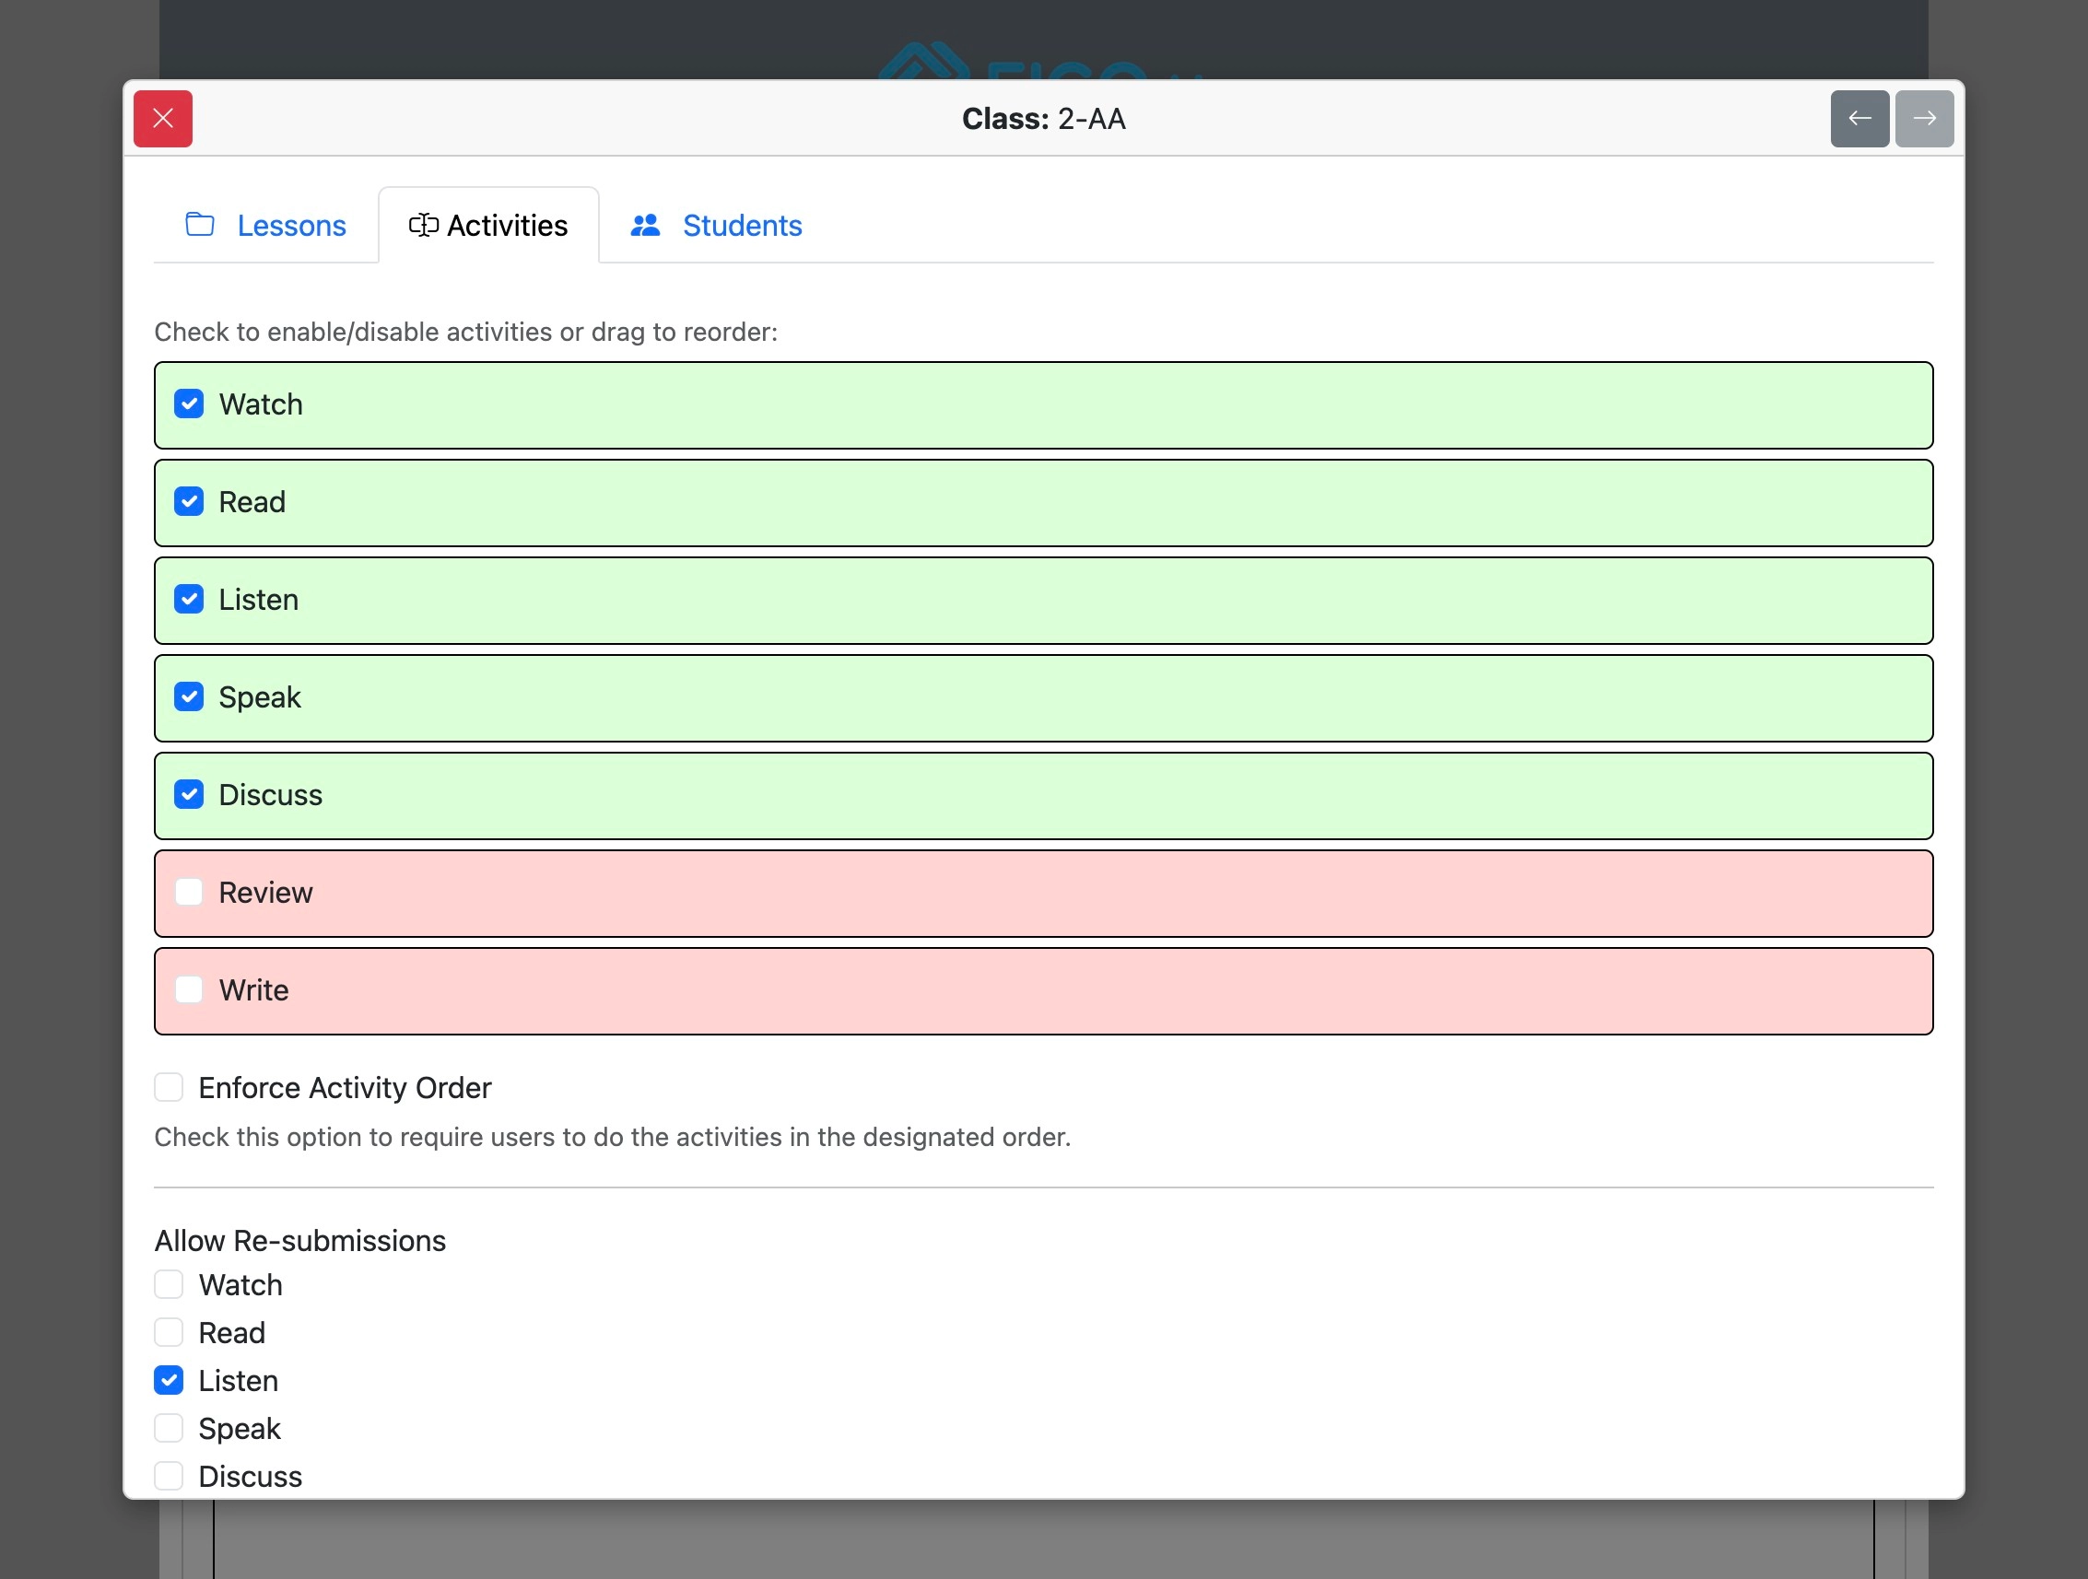Click the Activities tab signpost icon

pos(424,225)
